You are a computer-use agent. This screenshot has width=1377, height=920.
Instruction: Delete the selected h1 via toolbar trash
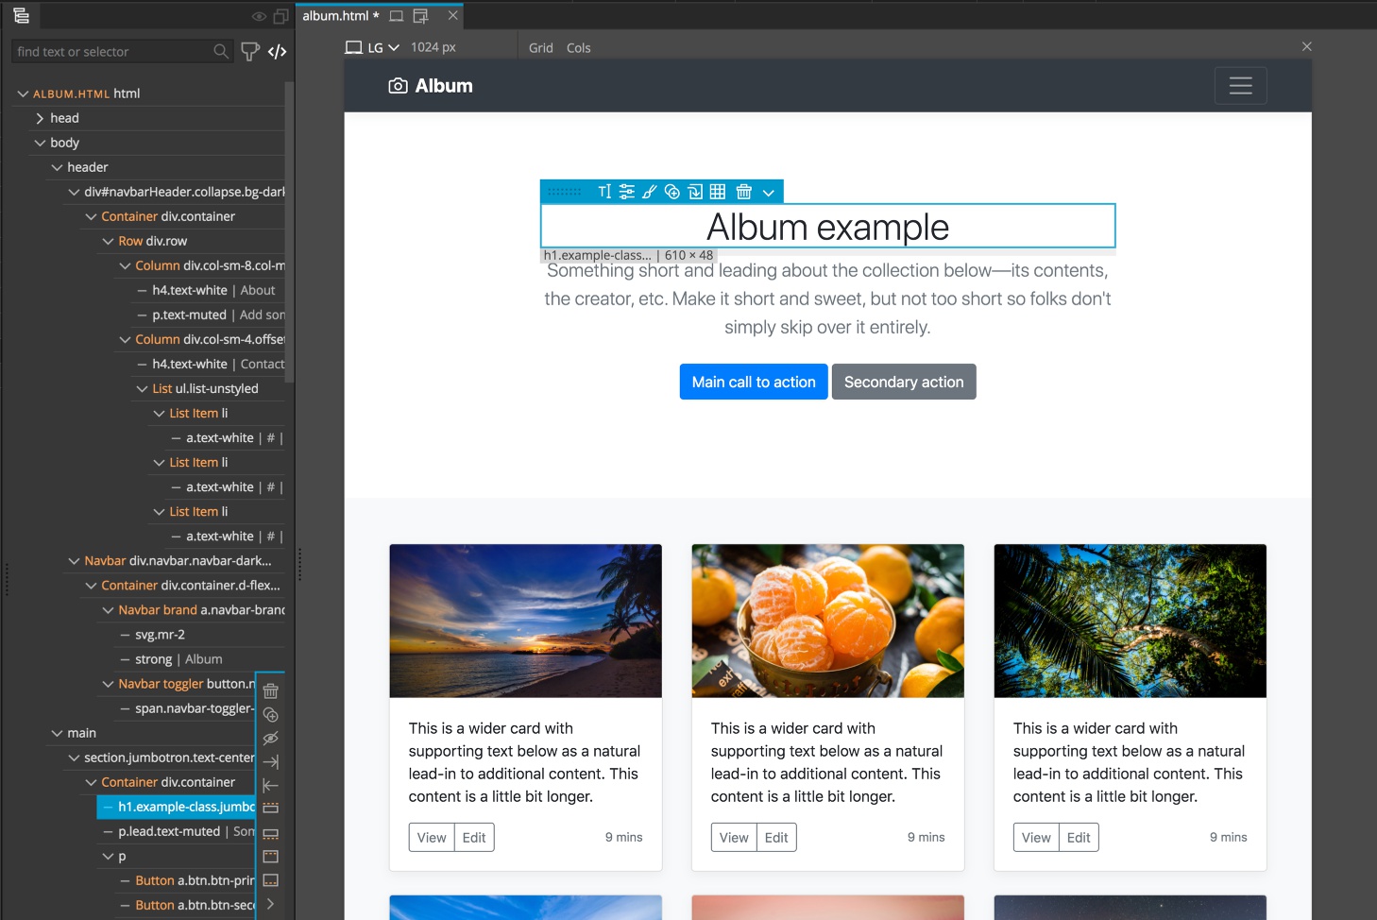[744, 192]
